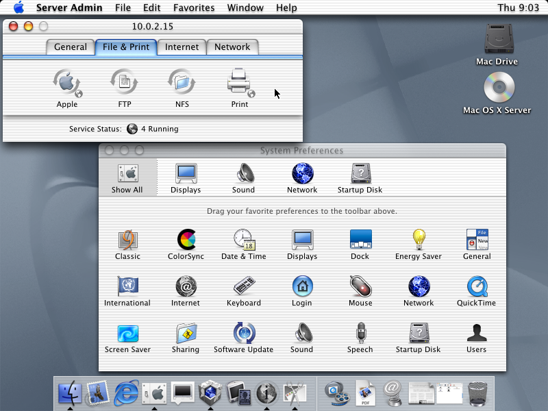
Task: Click the scissors icon in the Dock
Action: tap(295, 393)
